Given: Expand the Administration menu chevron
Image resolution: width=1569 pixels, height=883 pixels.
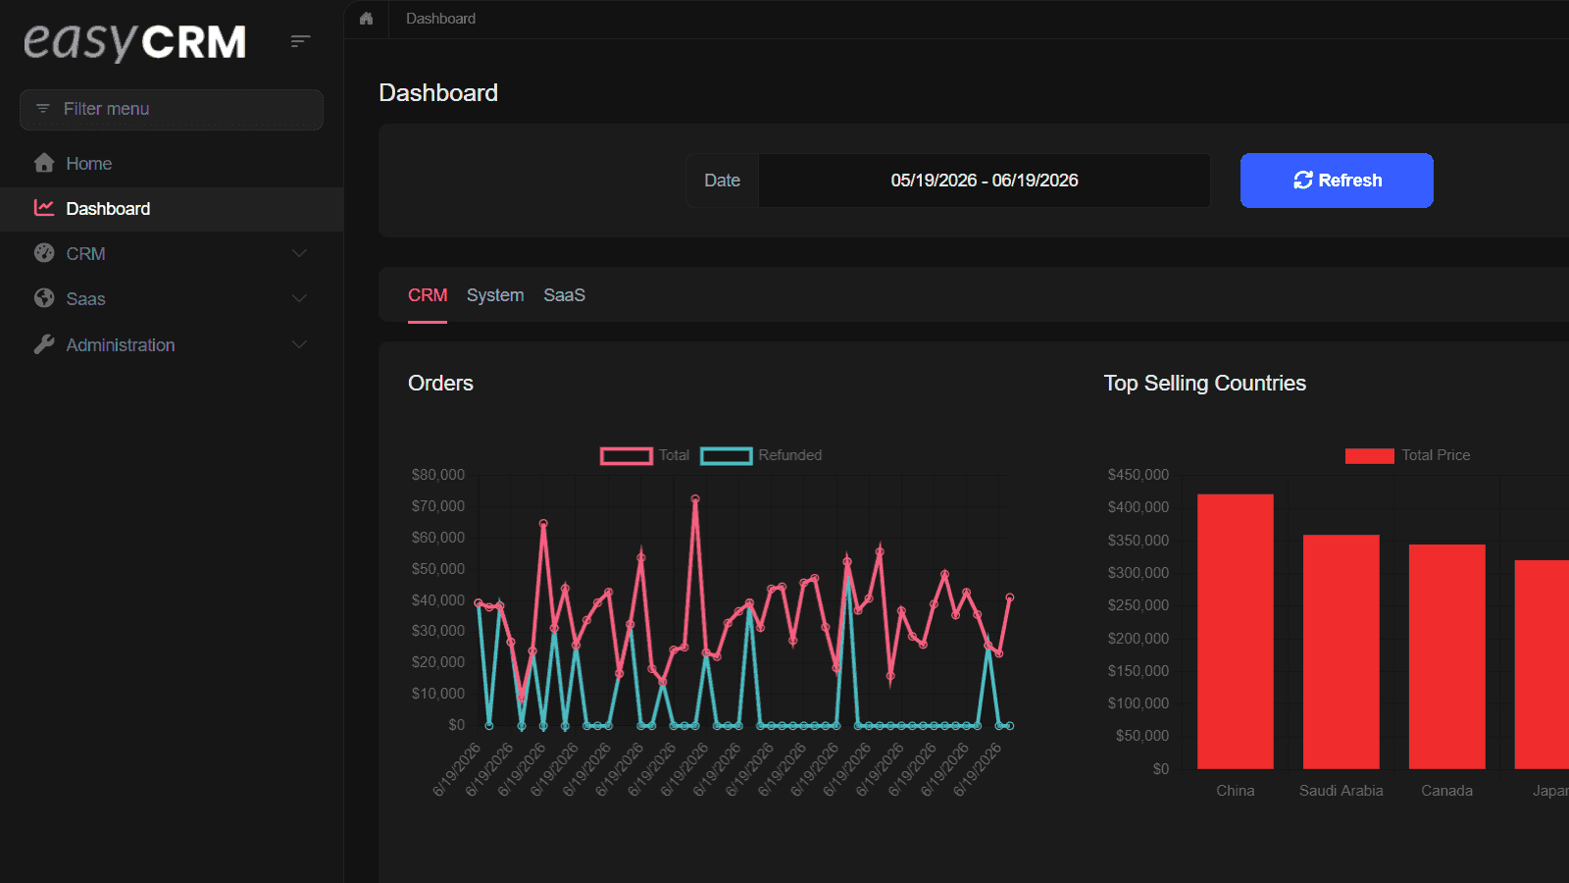Looking at the screenshot, I should coord(300,344).
